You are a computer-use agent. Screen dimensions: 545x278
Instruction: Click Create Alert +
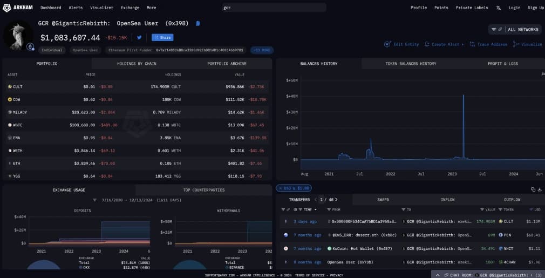444,44
